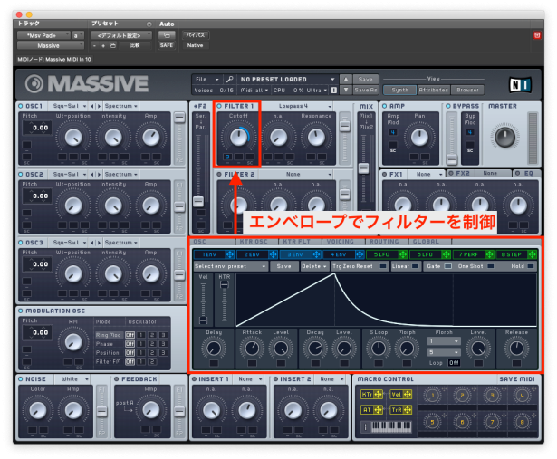Screen dimensions: 557x459
Task: Click the 8 STEP sequencer drag handle
Action: click(x=532, y=254)
